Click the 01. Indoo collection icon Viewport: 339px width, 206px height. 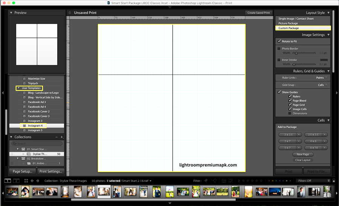[29, 163]
